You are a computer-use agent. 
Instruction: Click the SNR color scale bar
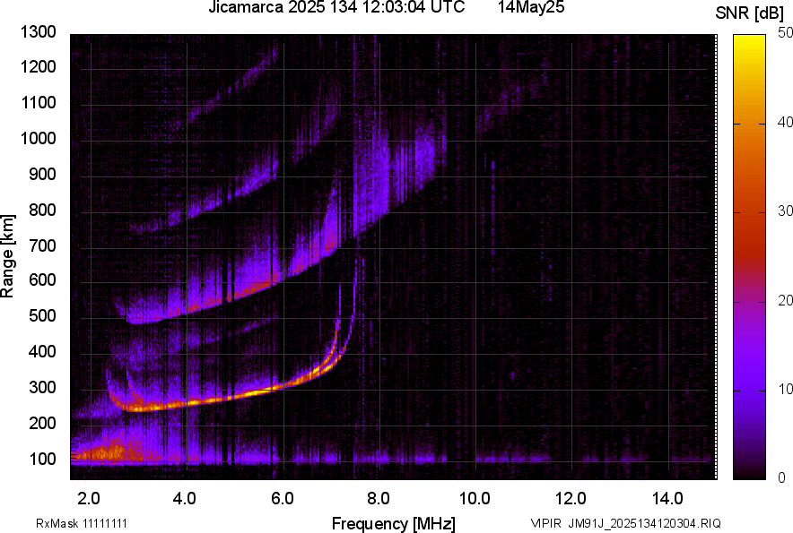(x=750, y=257)
